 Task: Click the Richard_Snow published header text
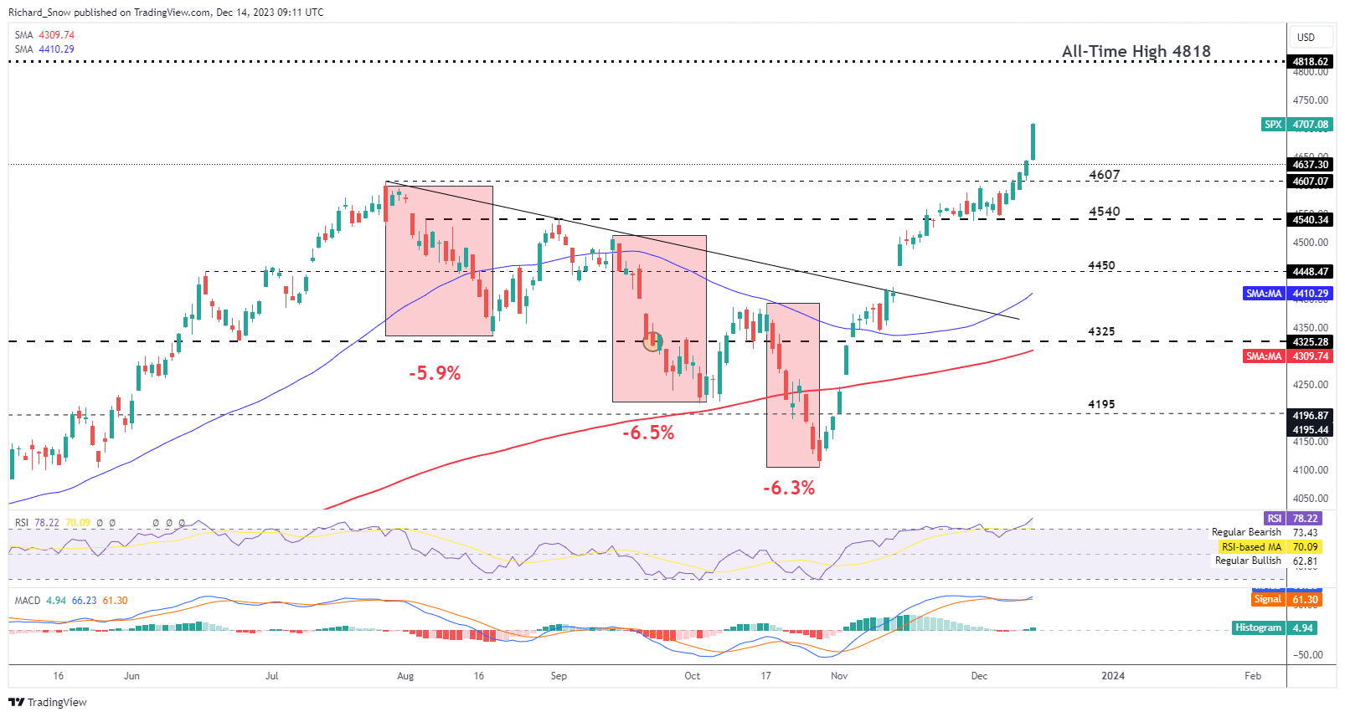[166, 13]
